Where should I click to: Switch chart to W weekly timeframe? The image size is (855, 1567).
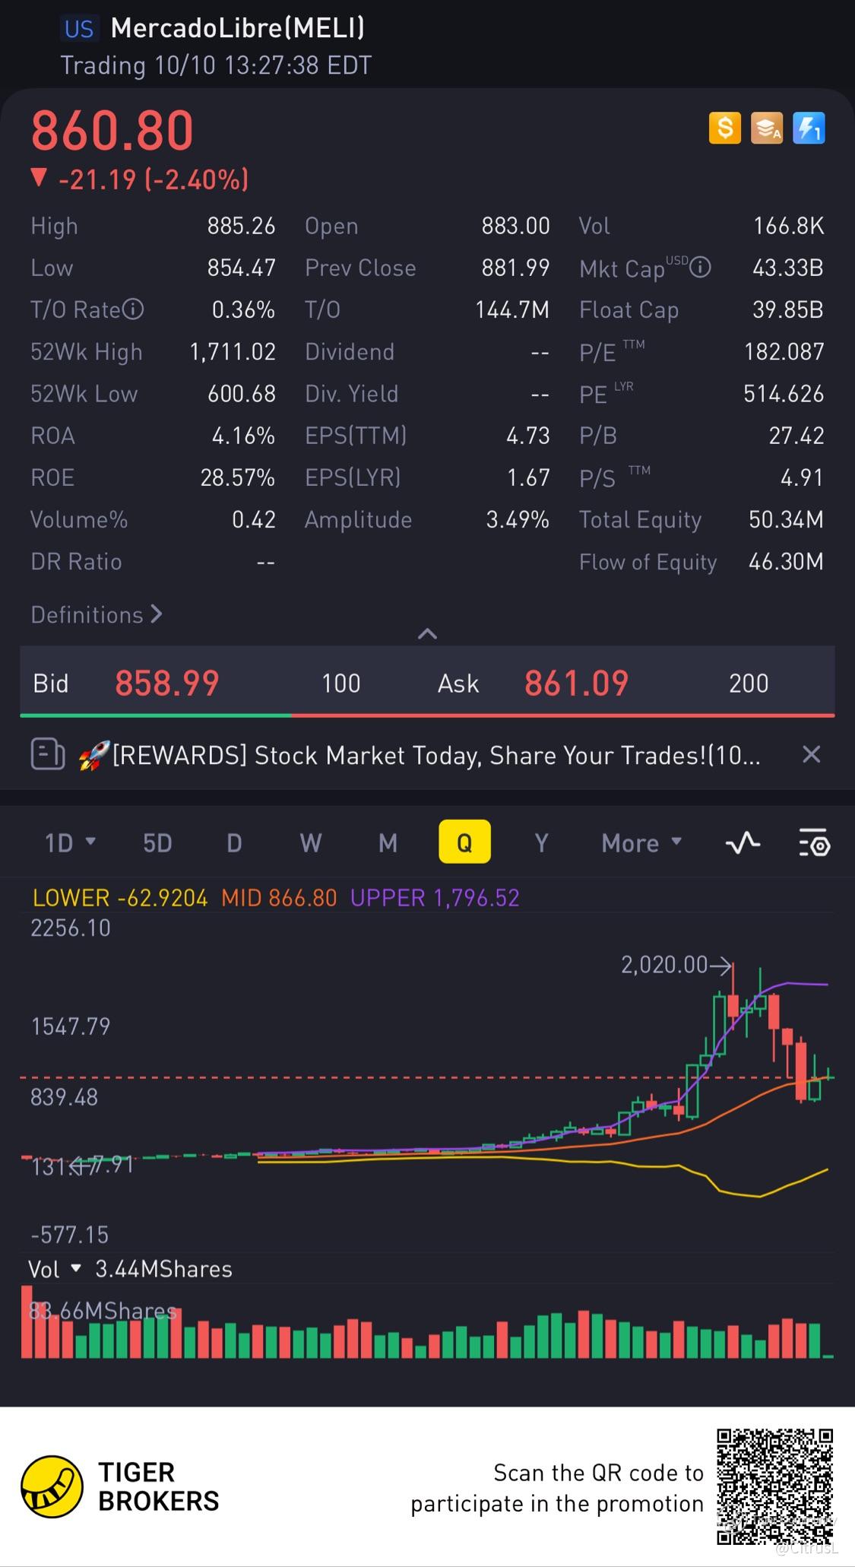(x=310, y=842)
